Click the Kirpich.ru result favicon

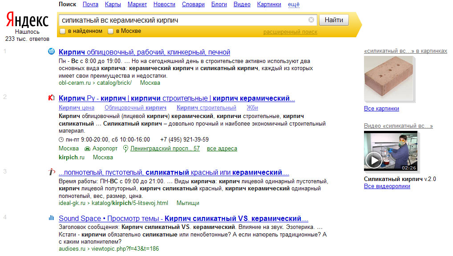click(51, 98)
